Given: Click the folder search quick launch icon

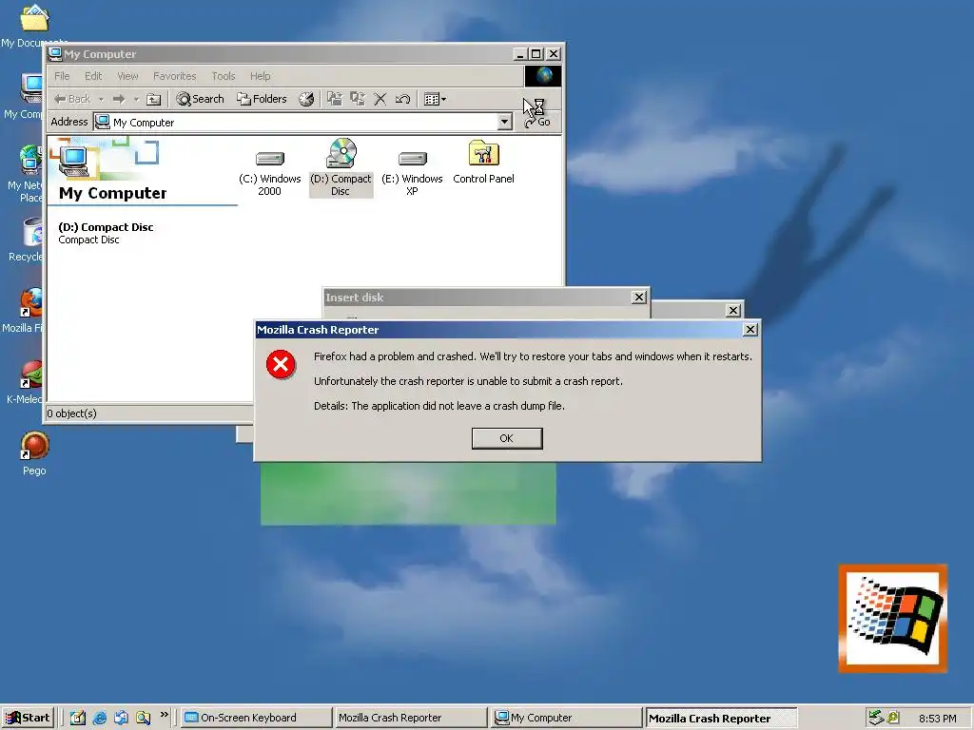Looking at the screenshot, I should coord(143,718).
